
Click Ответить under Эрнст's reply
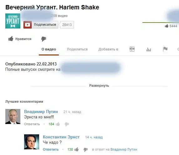[x=51, y=149]
